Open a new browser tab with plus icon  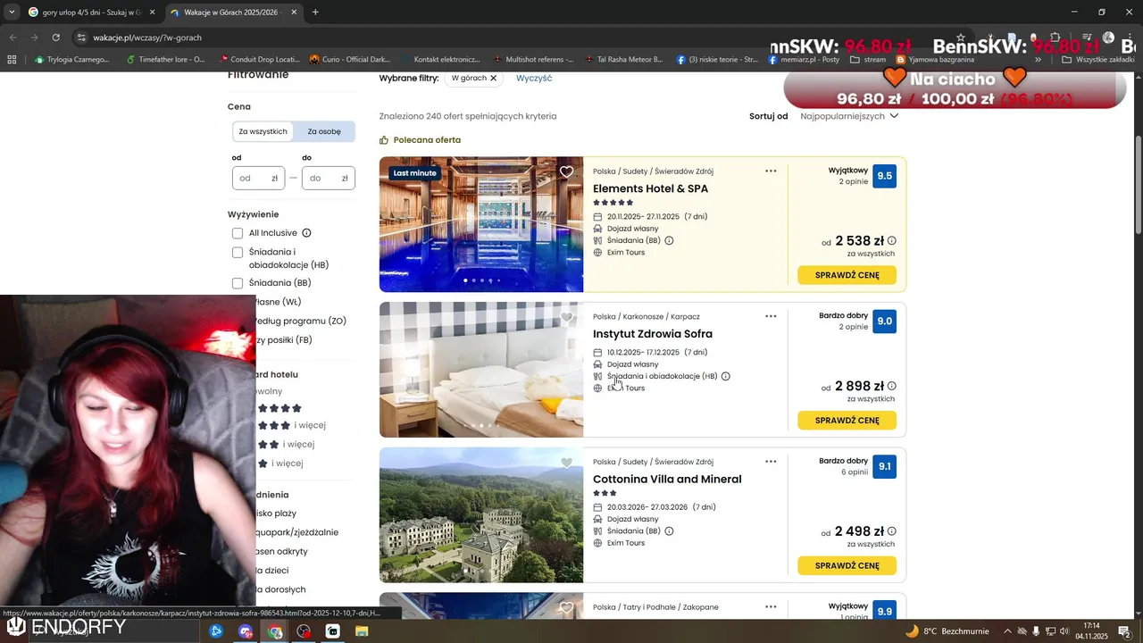coord(315,13)
